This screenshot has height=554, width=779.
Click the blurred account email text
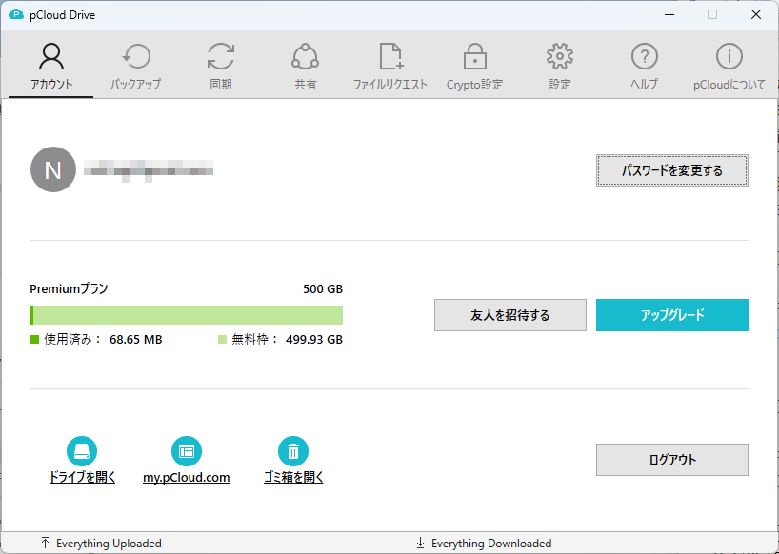point(149,170)
